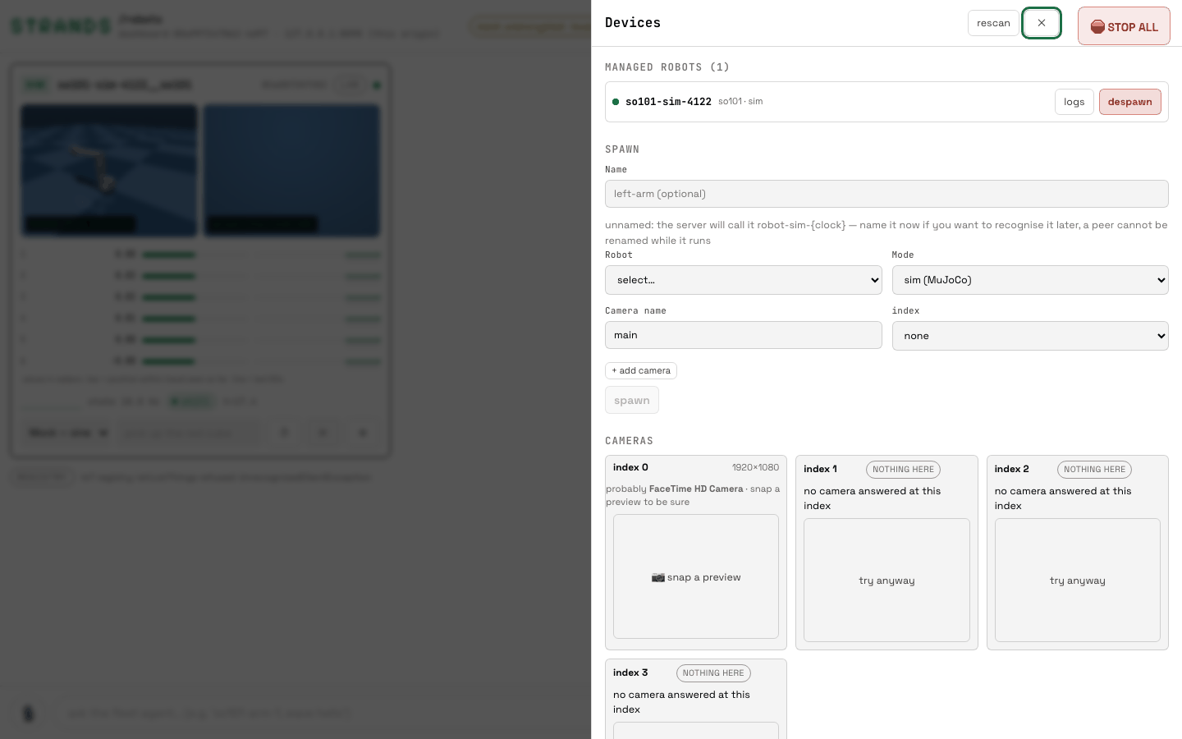Viewport: 1182px width, 739px height.
Task: Click the green status dot of so101-sim-4122
Action: 616,102
